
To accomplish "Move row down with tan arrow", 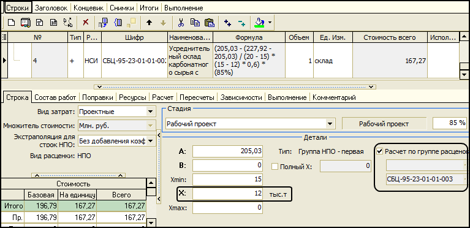I will (163, 23).
